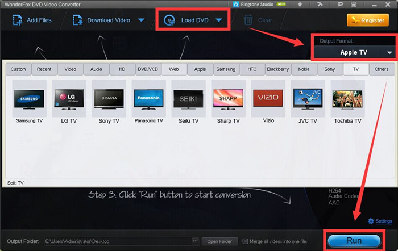Click the Register button
The height and width of the screenshot is (251, 398).
coord(368,20)
